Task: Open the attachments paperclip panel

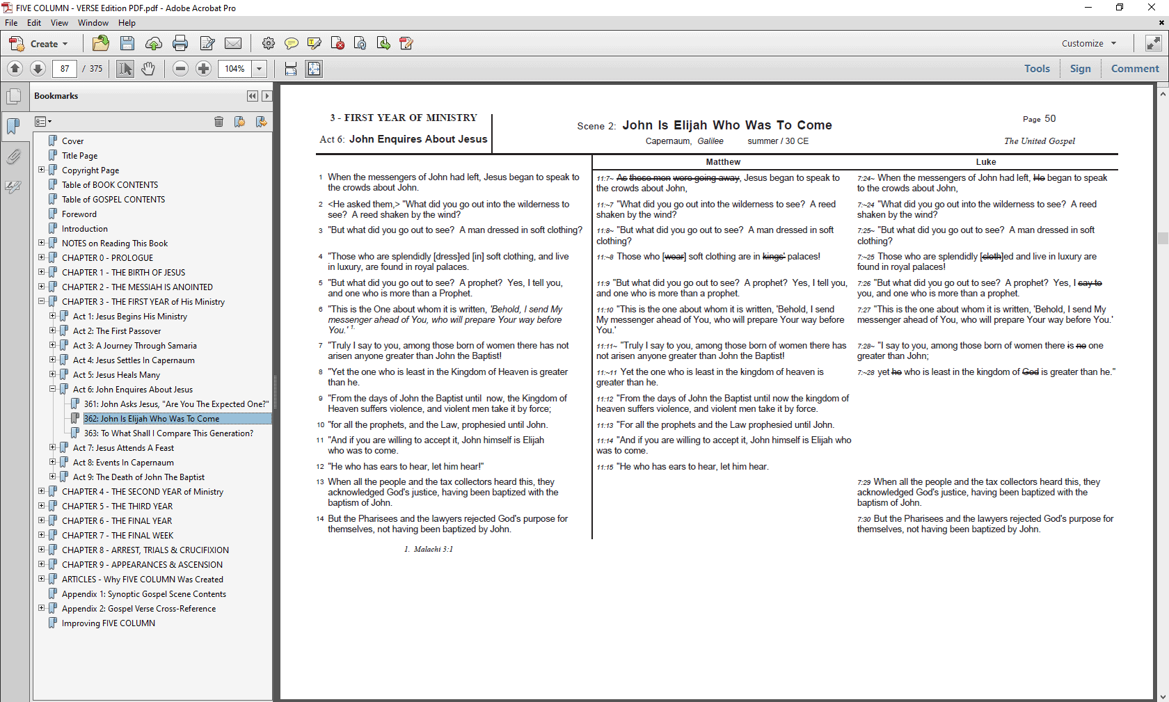Action: [x=14, y=157]
